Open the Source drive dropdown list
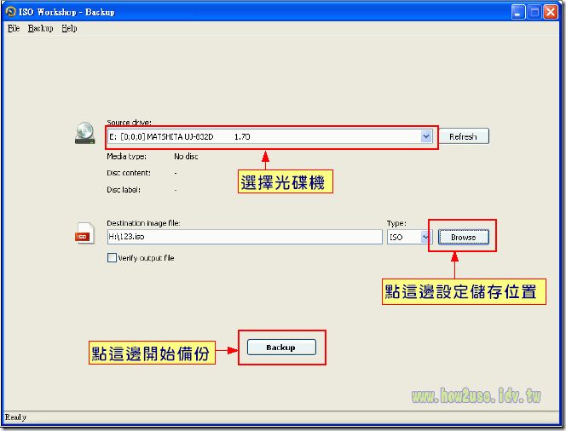 click(426, 136)
